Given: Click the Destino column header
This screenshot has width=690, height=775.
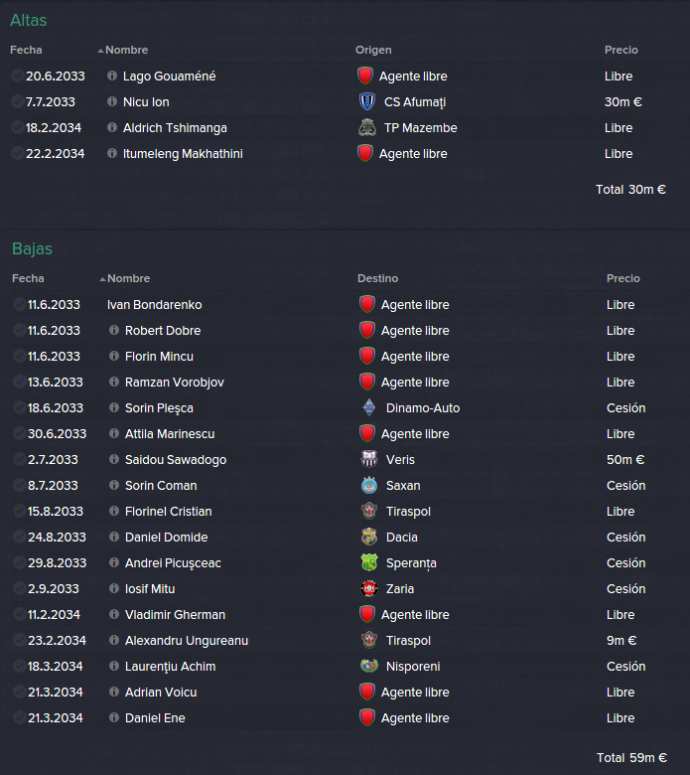Looking at the screenshot, I should pyautogui.click(x=378, y=278).
